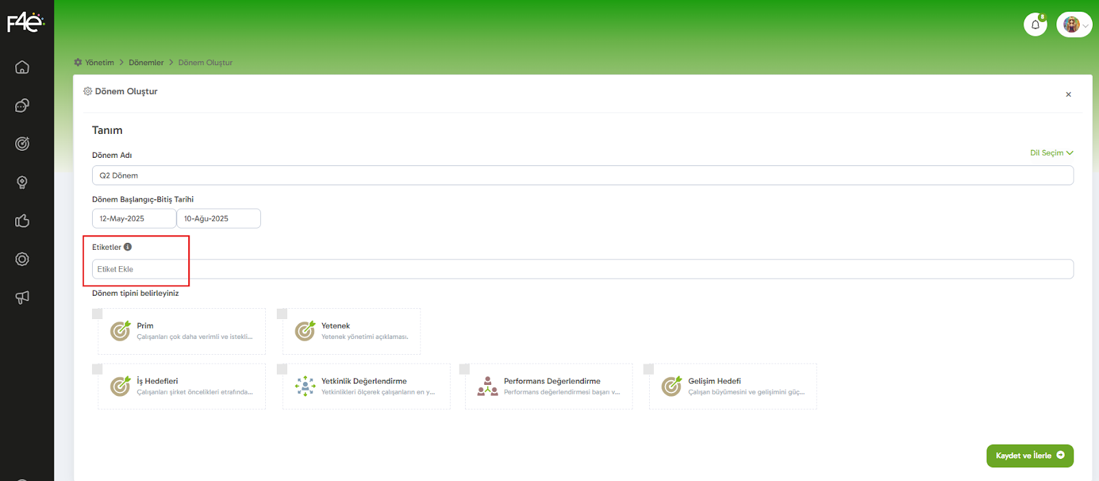The image size is (1099, 481).
Task: Click Dönem Oluştur breadcrumb text
Action: [205, 62]
